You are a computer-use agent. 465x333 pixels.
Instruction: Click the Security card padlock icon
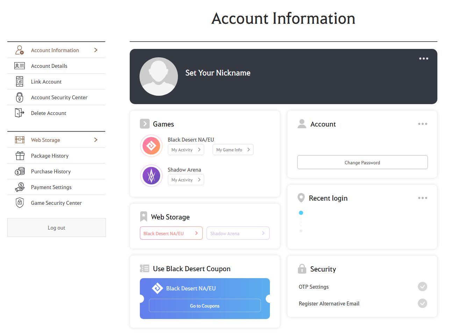point(302,269)
